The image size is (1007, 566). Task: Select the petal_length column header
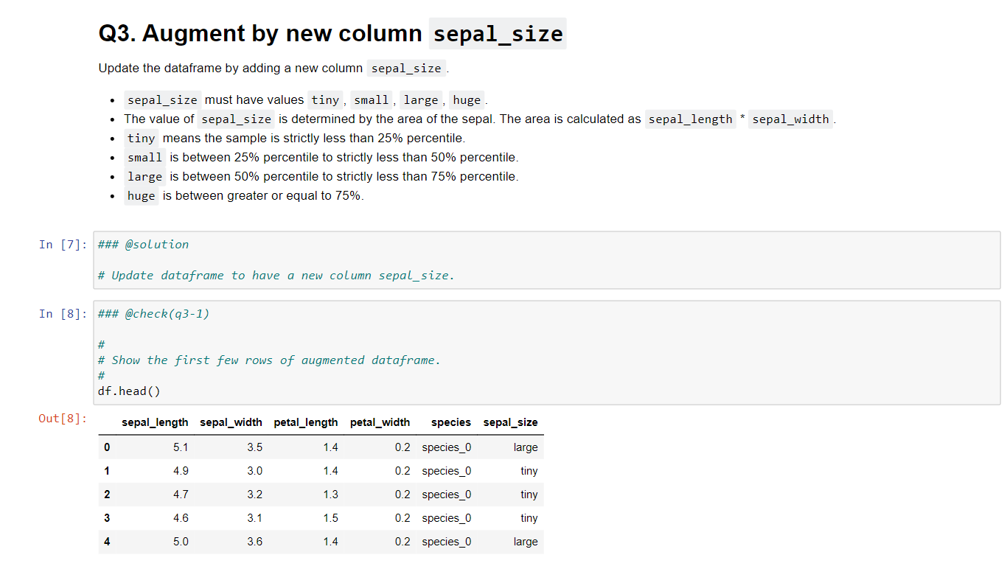(306, 422)
